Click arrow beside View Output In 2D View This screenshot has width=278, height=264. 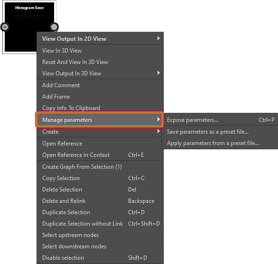tap(158, 38)
